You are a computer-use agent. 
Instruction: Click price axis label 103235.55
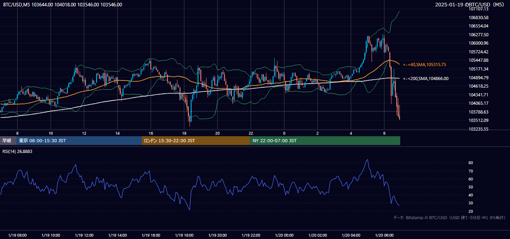[478, 129]
